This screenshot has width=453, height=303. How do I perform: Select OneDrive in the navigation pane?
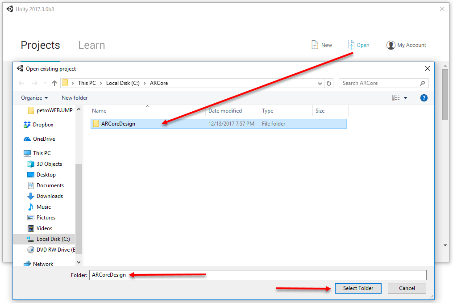[x=44, y=139]
